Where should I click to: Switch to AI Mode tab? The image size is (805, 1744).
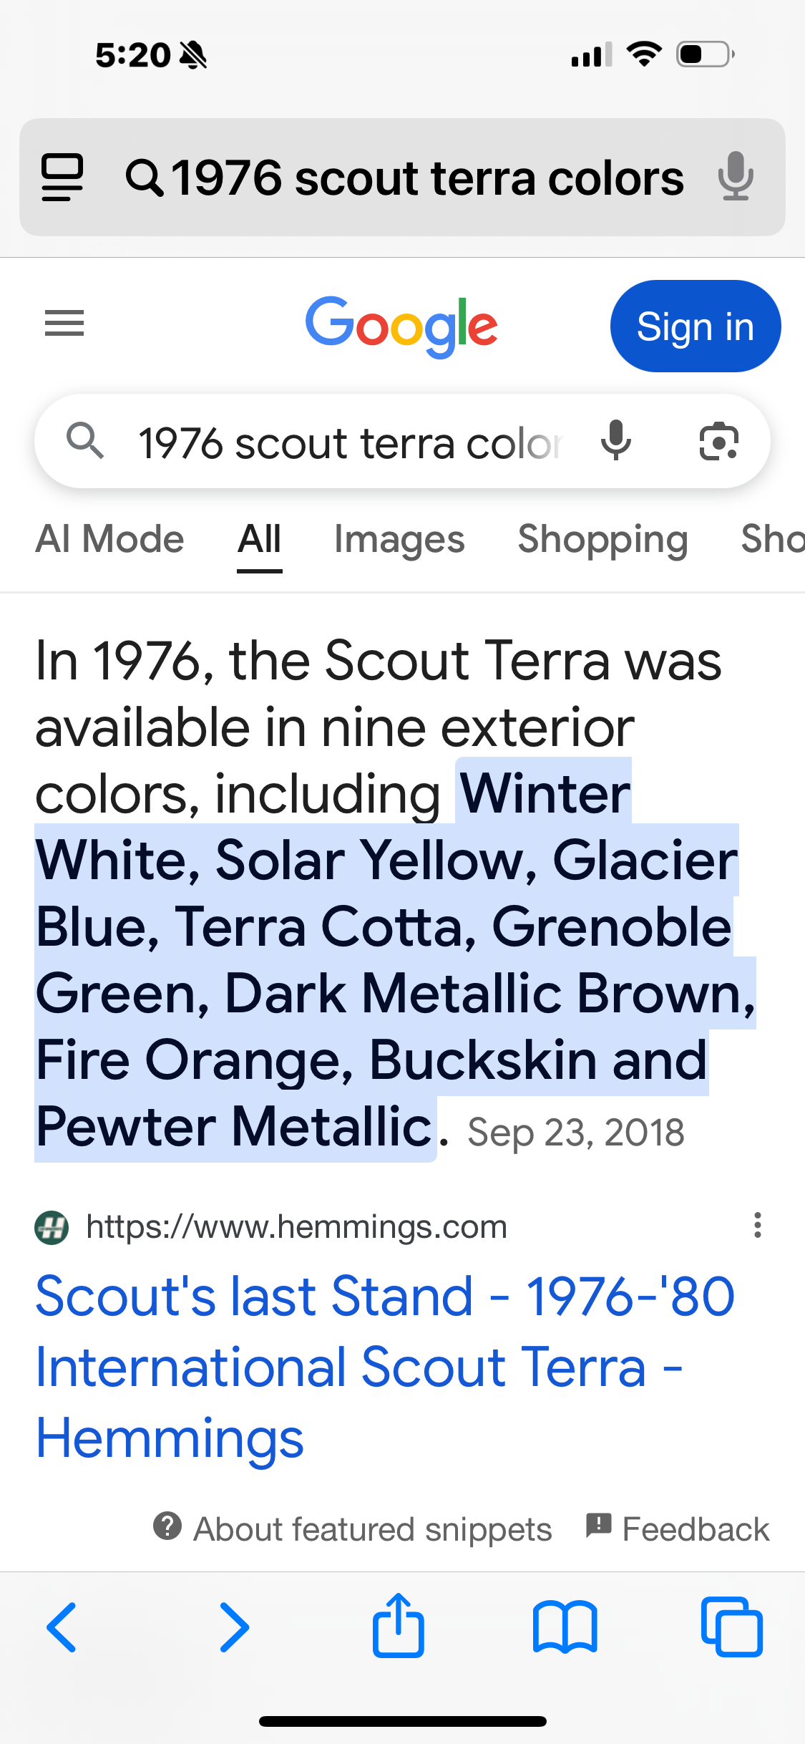click(109, 539)
